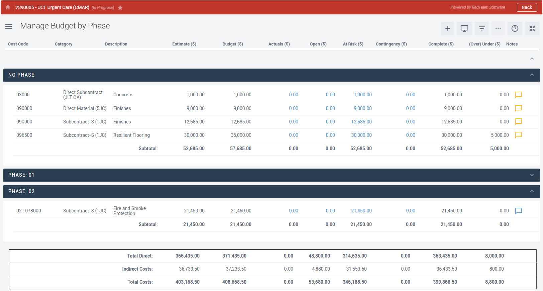Open notes for Concrete 03000 row
This screenshot has height=291, width=543.
tap(518, 95)
